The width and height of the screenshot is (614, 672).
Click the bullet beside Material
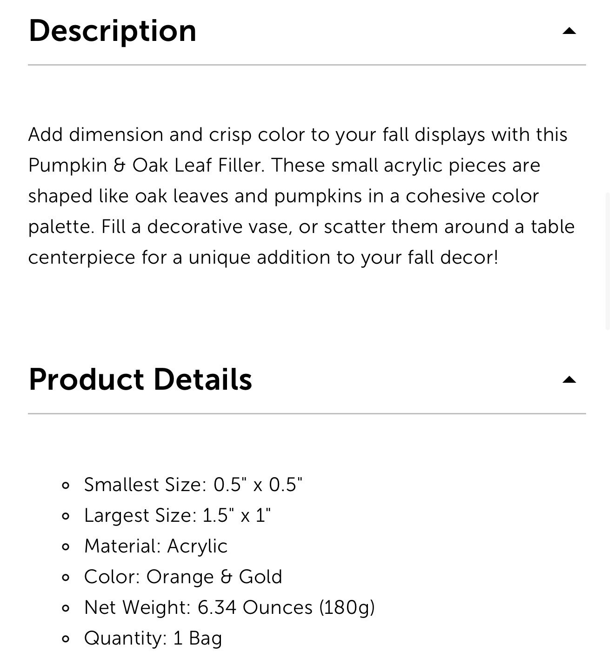[x=66, y=547]
